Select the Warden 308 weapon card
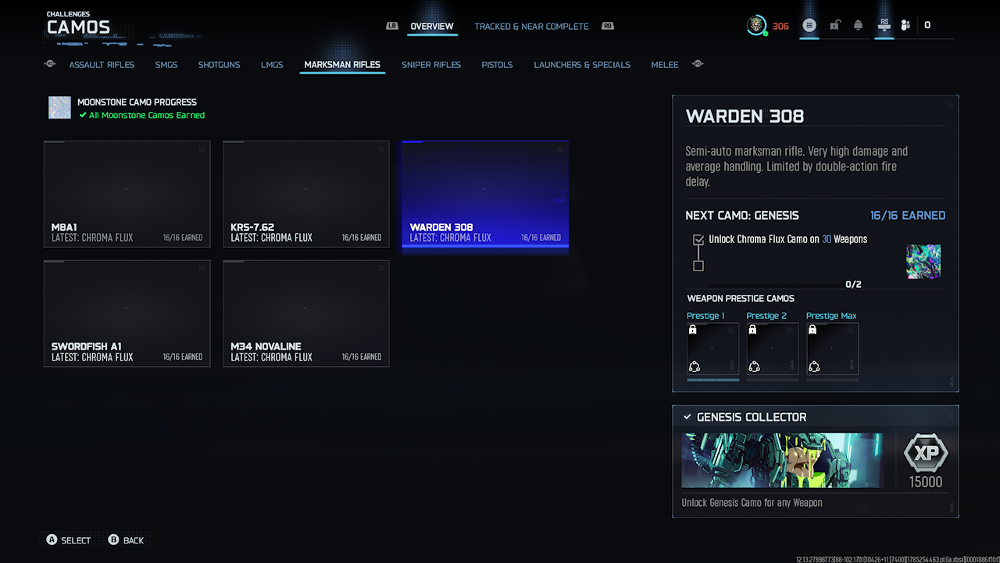The width and height of the screenshot is (1000, 563). coord(485,195)
